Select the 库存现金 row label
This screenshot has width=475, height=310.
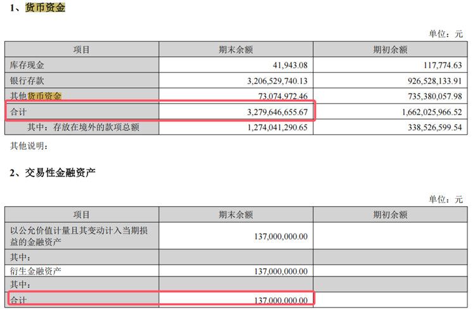tap(27, 65)
